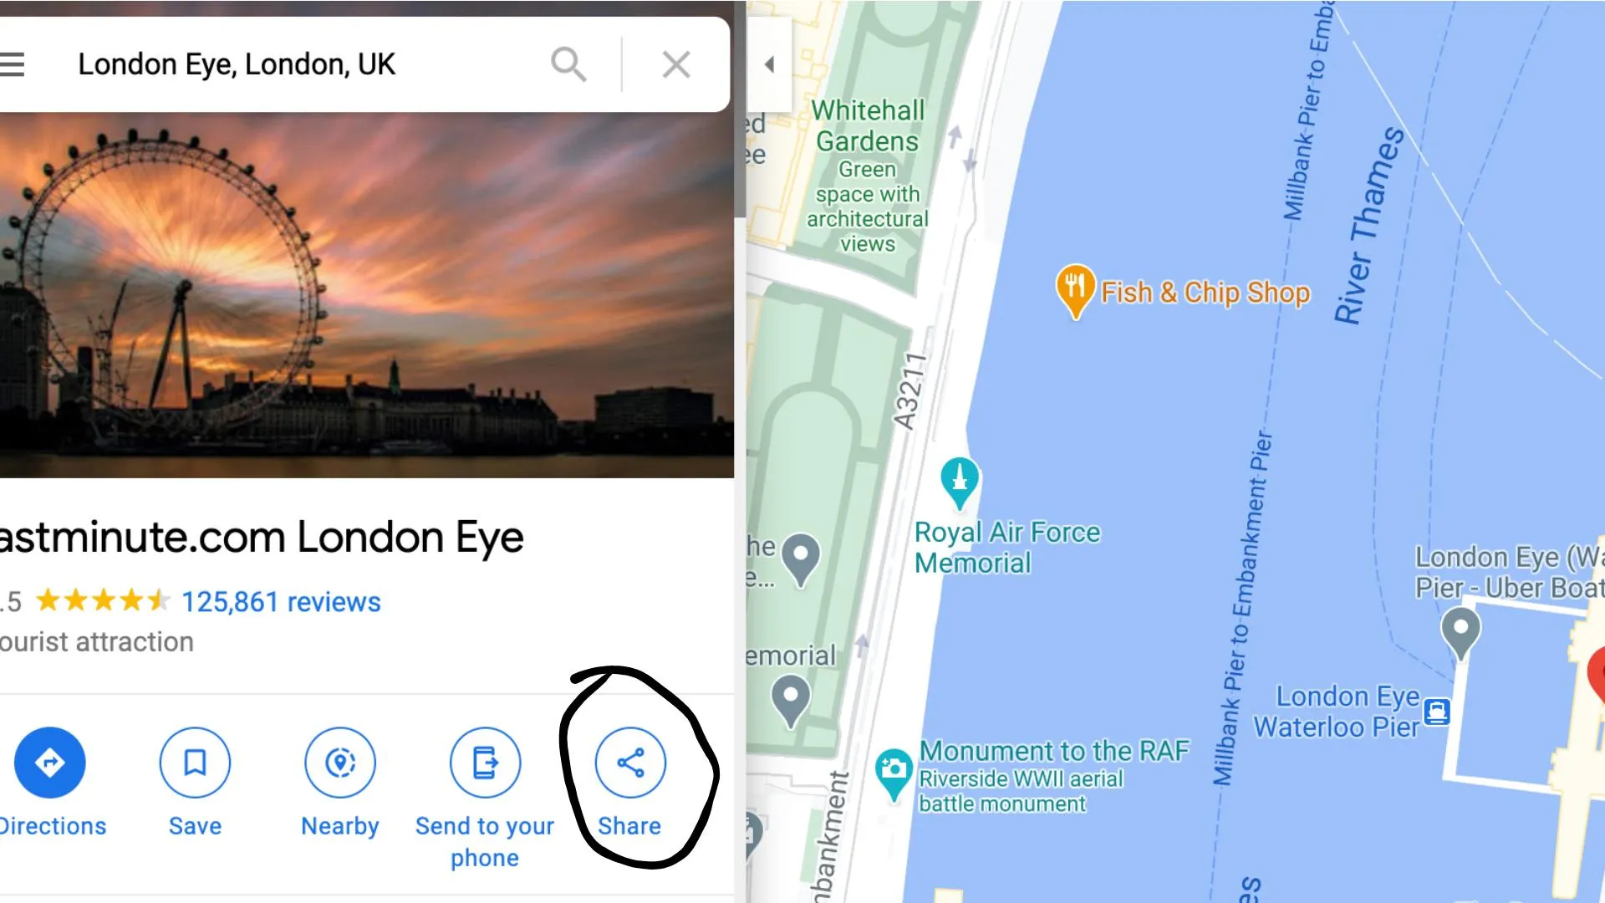The height and width of the screenshot is (903, 1605).
Task: Click Send to your phone icon
Action: coord(485,763)
